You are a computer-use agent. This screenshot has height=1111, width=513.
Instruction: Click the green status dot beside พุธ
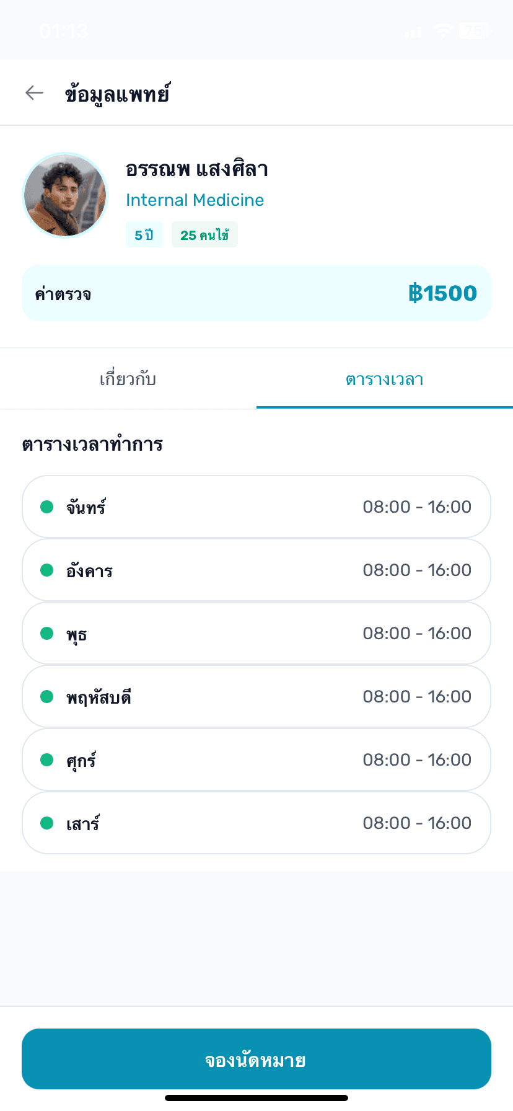pyautogui.click(x=46, y=634)
